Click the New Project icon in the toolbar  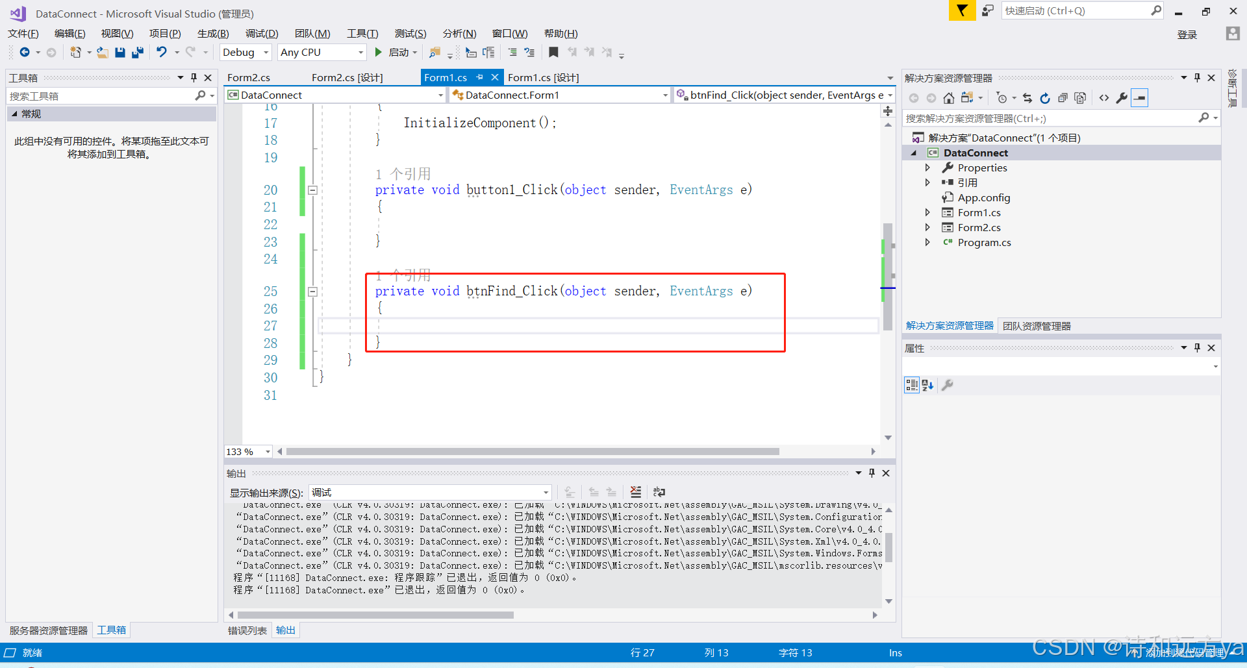[x=76, y=52]
